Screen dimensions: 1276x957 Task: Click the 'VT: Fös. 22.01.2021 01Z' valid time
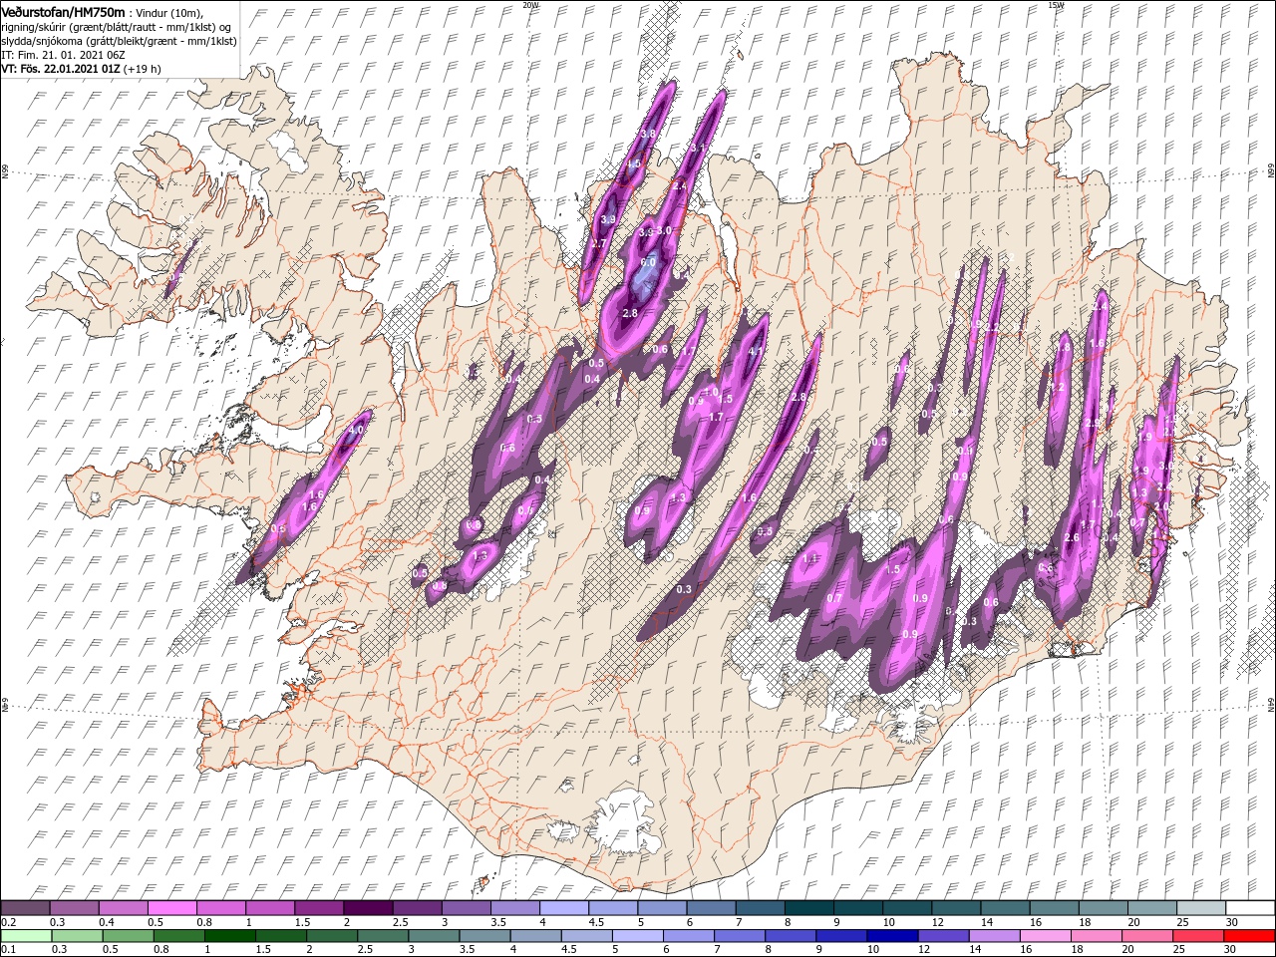coord(61,69)
